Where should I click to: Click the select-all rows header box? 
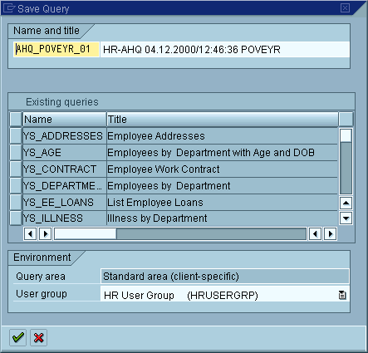(16, 120)
